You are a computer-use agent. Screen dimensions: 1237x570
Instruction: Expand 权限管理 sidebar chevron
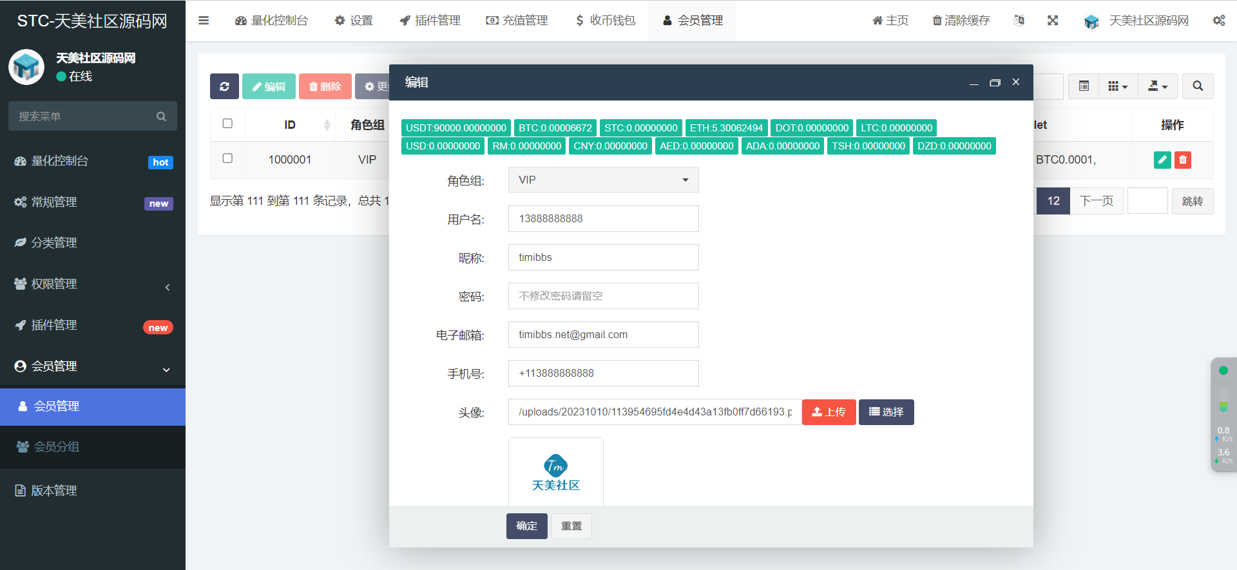(168, 287)
